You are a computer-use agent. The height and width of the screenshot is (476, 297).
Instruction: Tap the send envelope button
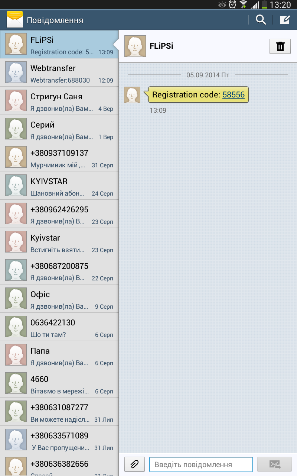[274, 464]
